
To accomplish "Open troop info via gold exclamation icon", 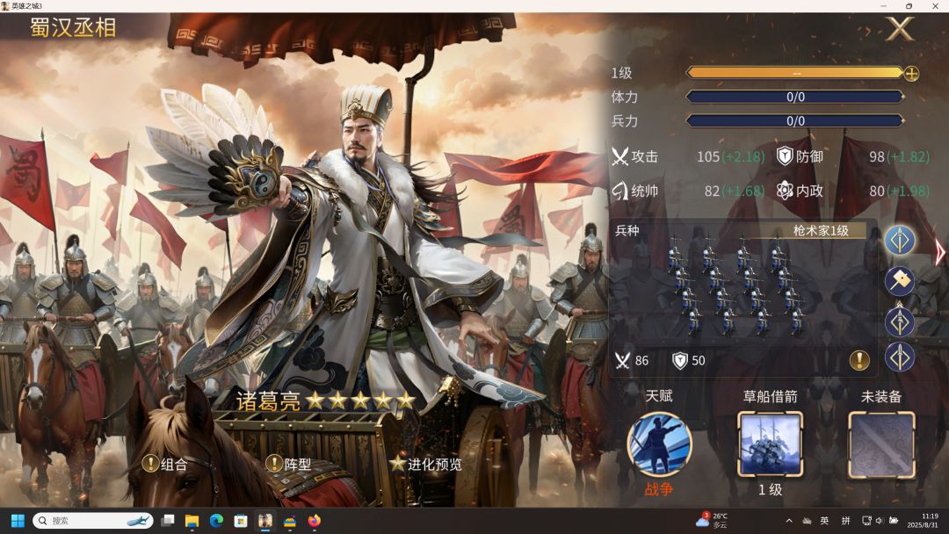I will click(x=859, y=360).
